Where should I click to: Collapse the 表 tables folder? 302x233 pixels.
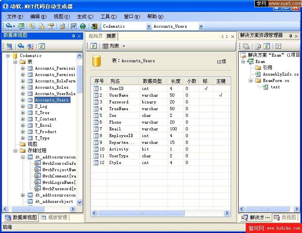(15, 62)
